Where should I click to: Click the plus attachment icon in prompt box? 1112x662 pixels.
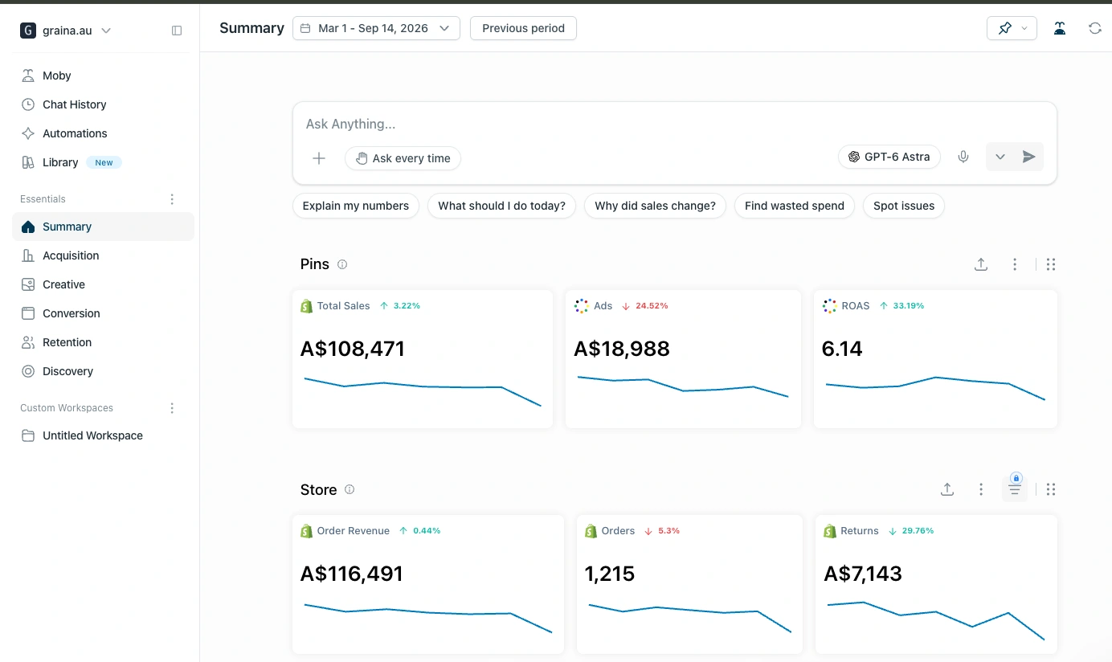click(x=319, y=158)
